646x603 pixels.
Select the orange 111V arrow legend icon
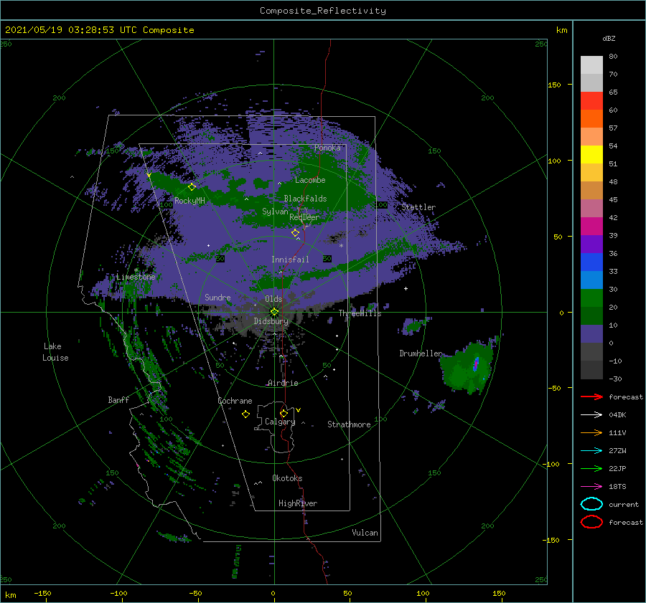[591, 432]
